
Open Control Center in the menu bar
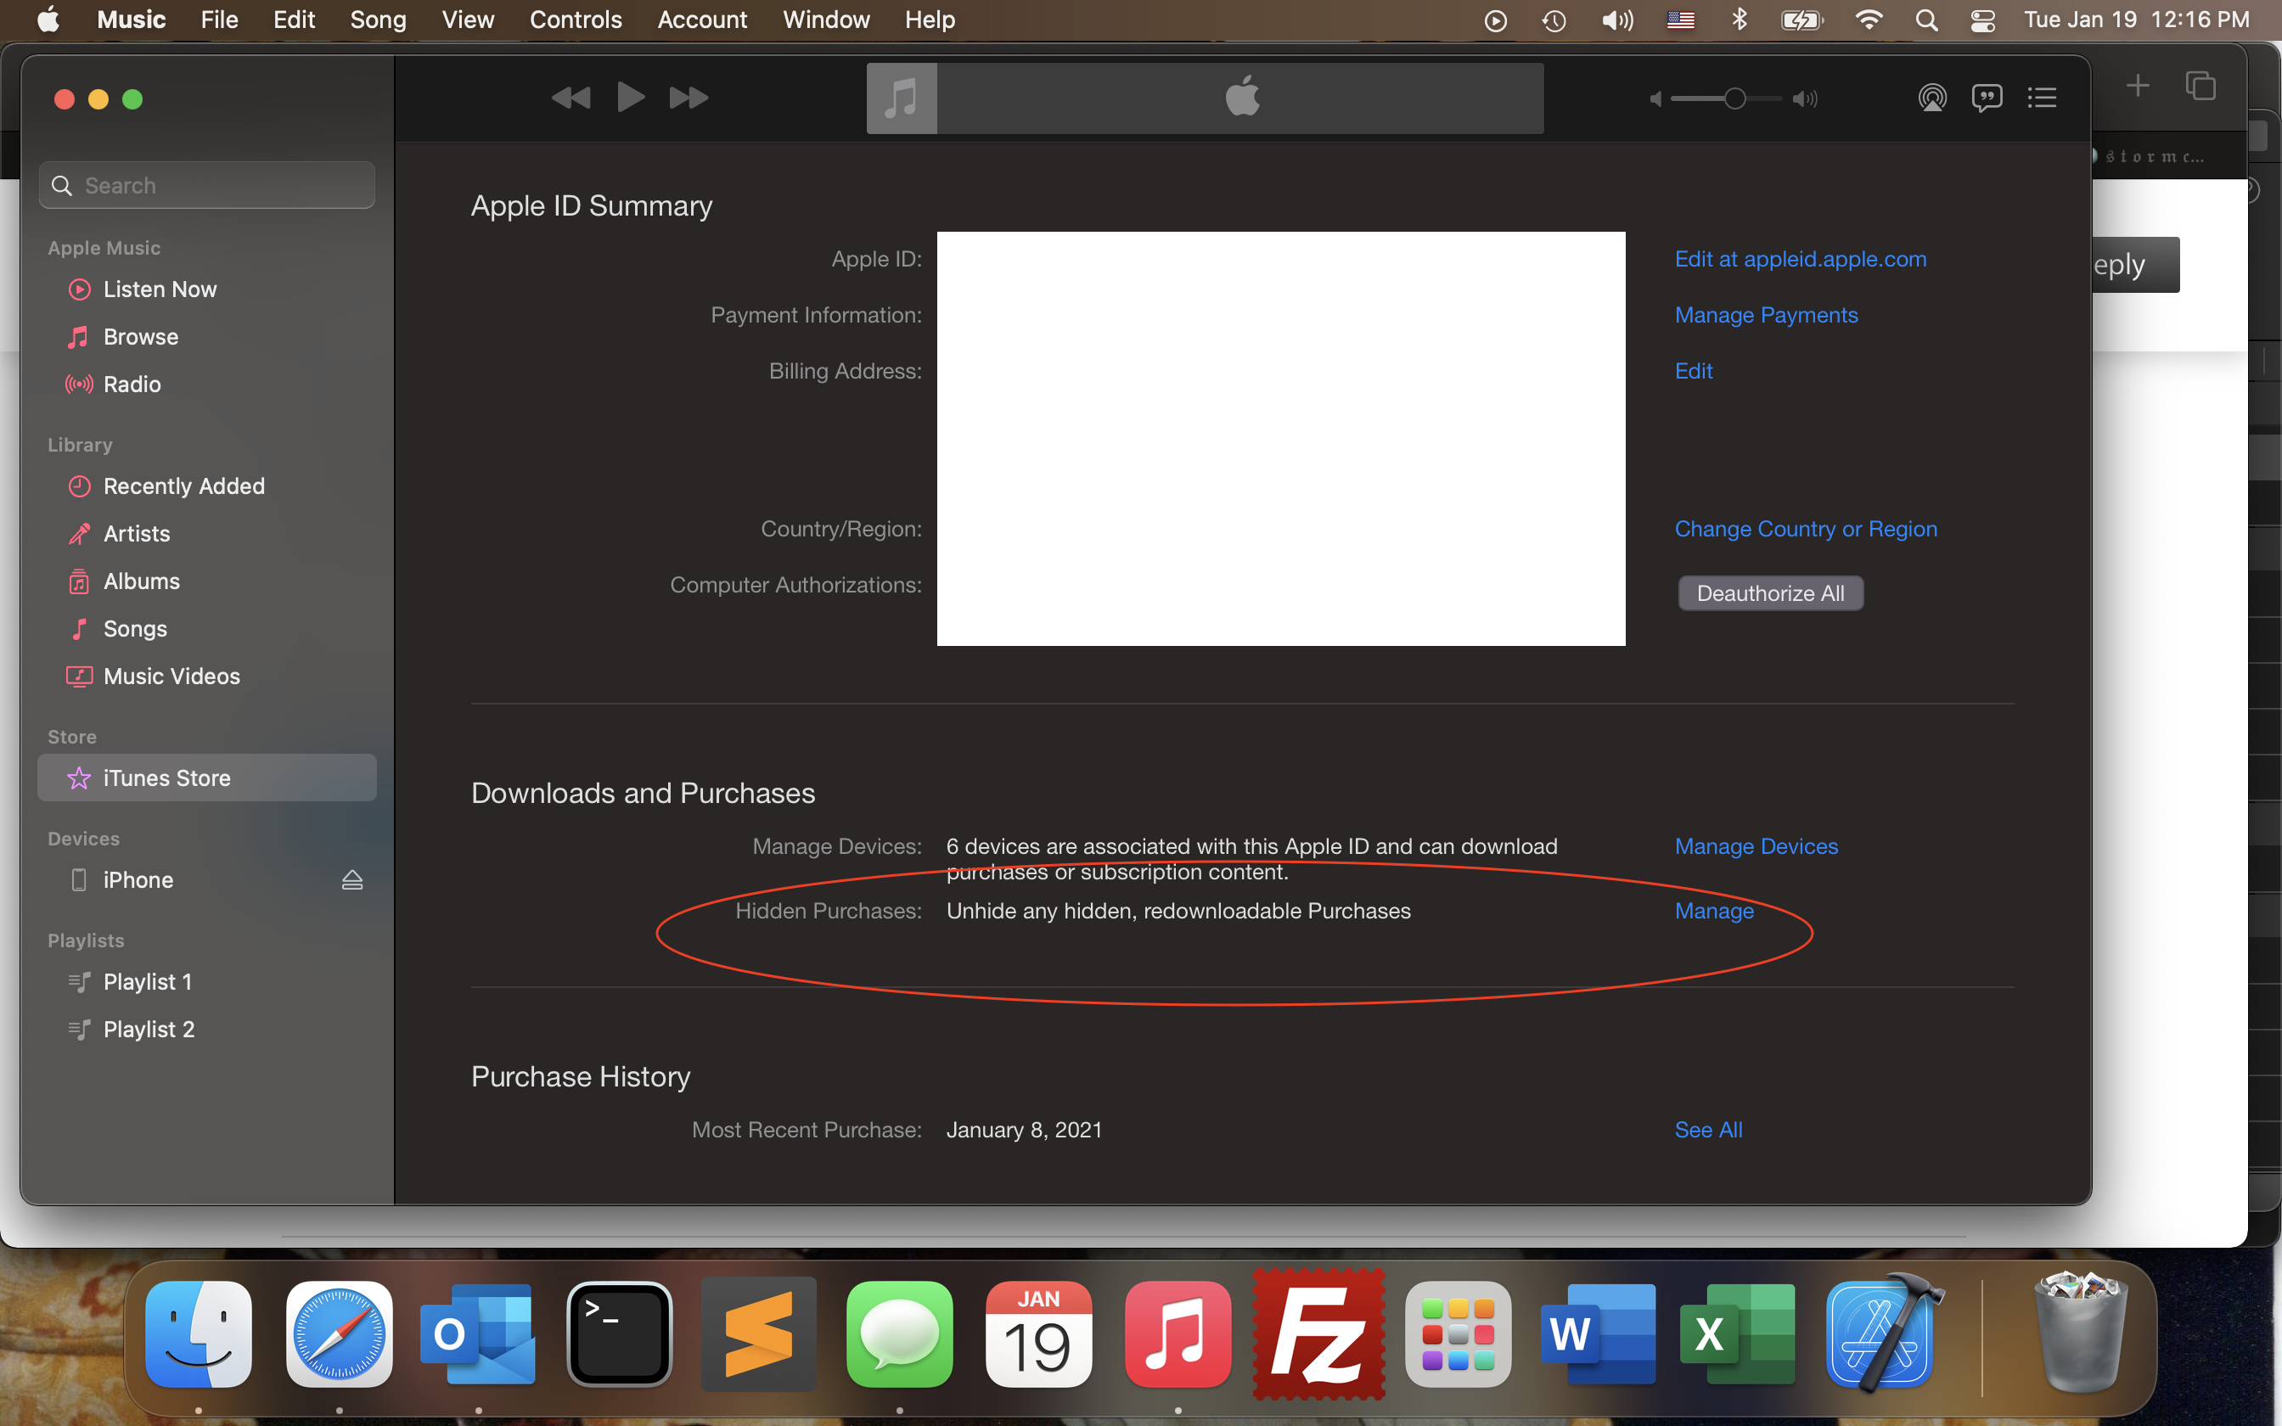(1983, 20)
